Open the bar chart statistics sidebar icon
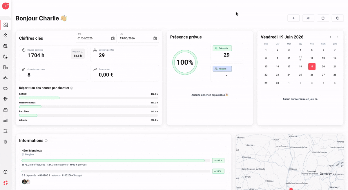This screenshot has width=348, height=190. pyautogui.click(x=6, y=120)
